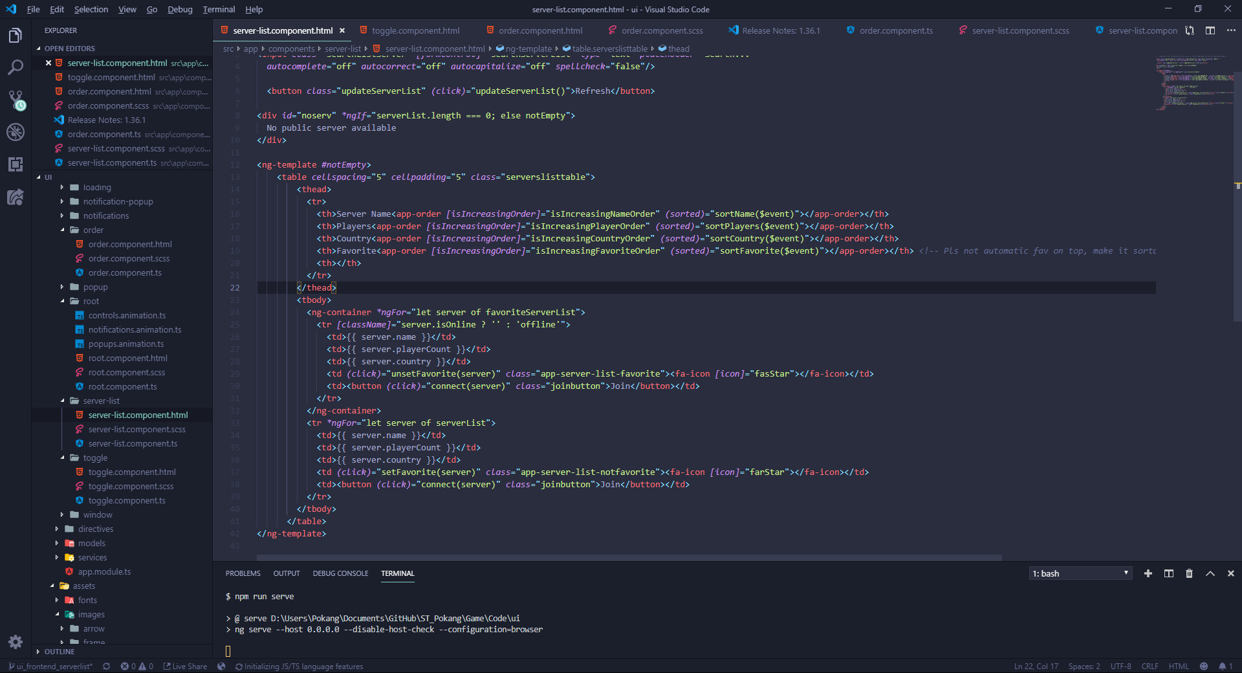Close server-list.component.html in Open Editors
1242x673 pixels.
(49, 63)
